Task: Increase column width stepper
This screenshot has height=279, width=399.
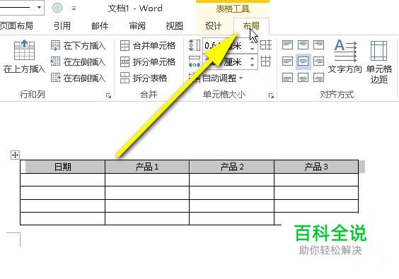Action: [x=252, y=59]
